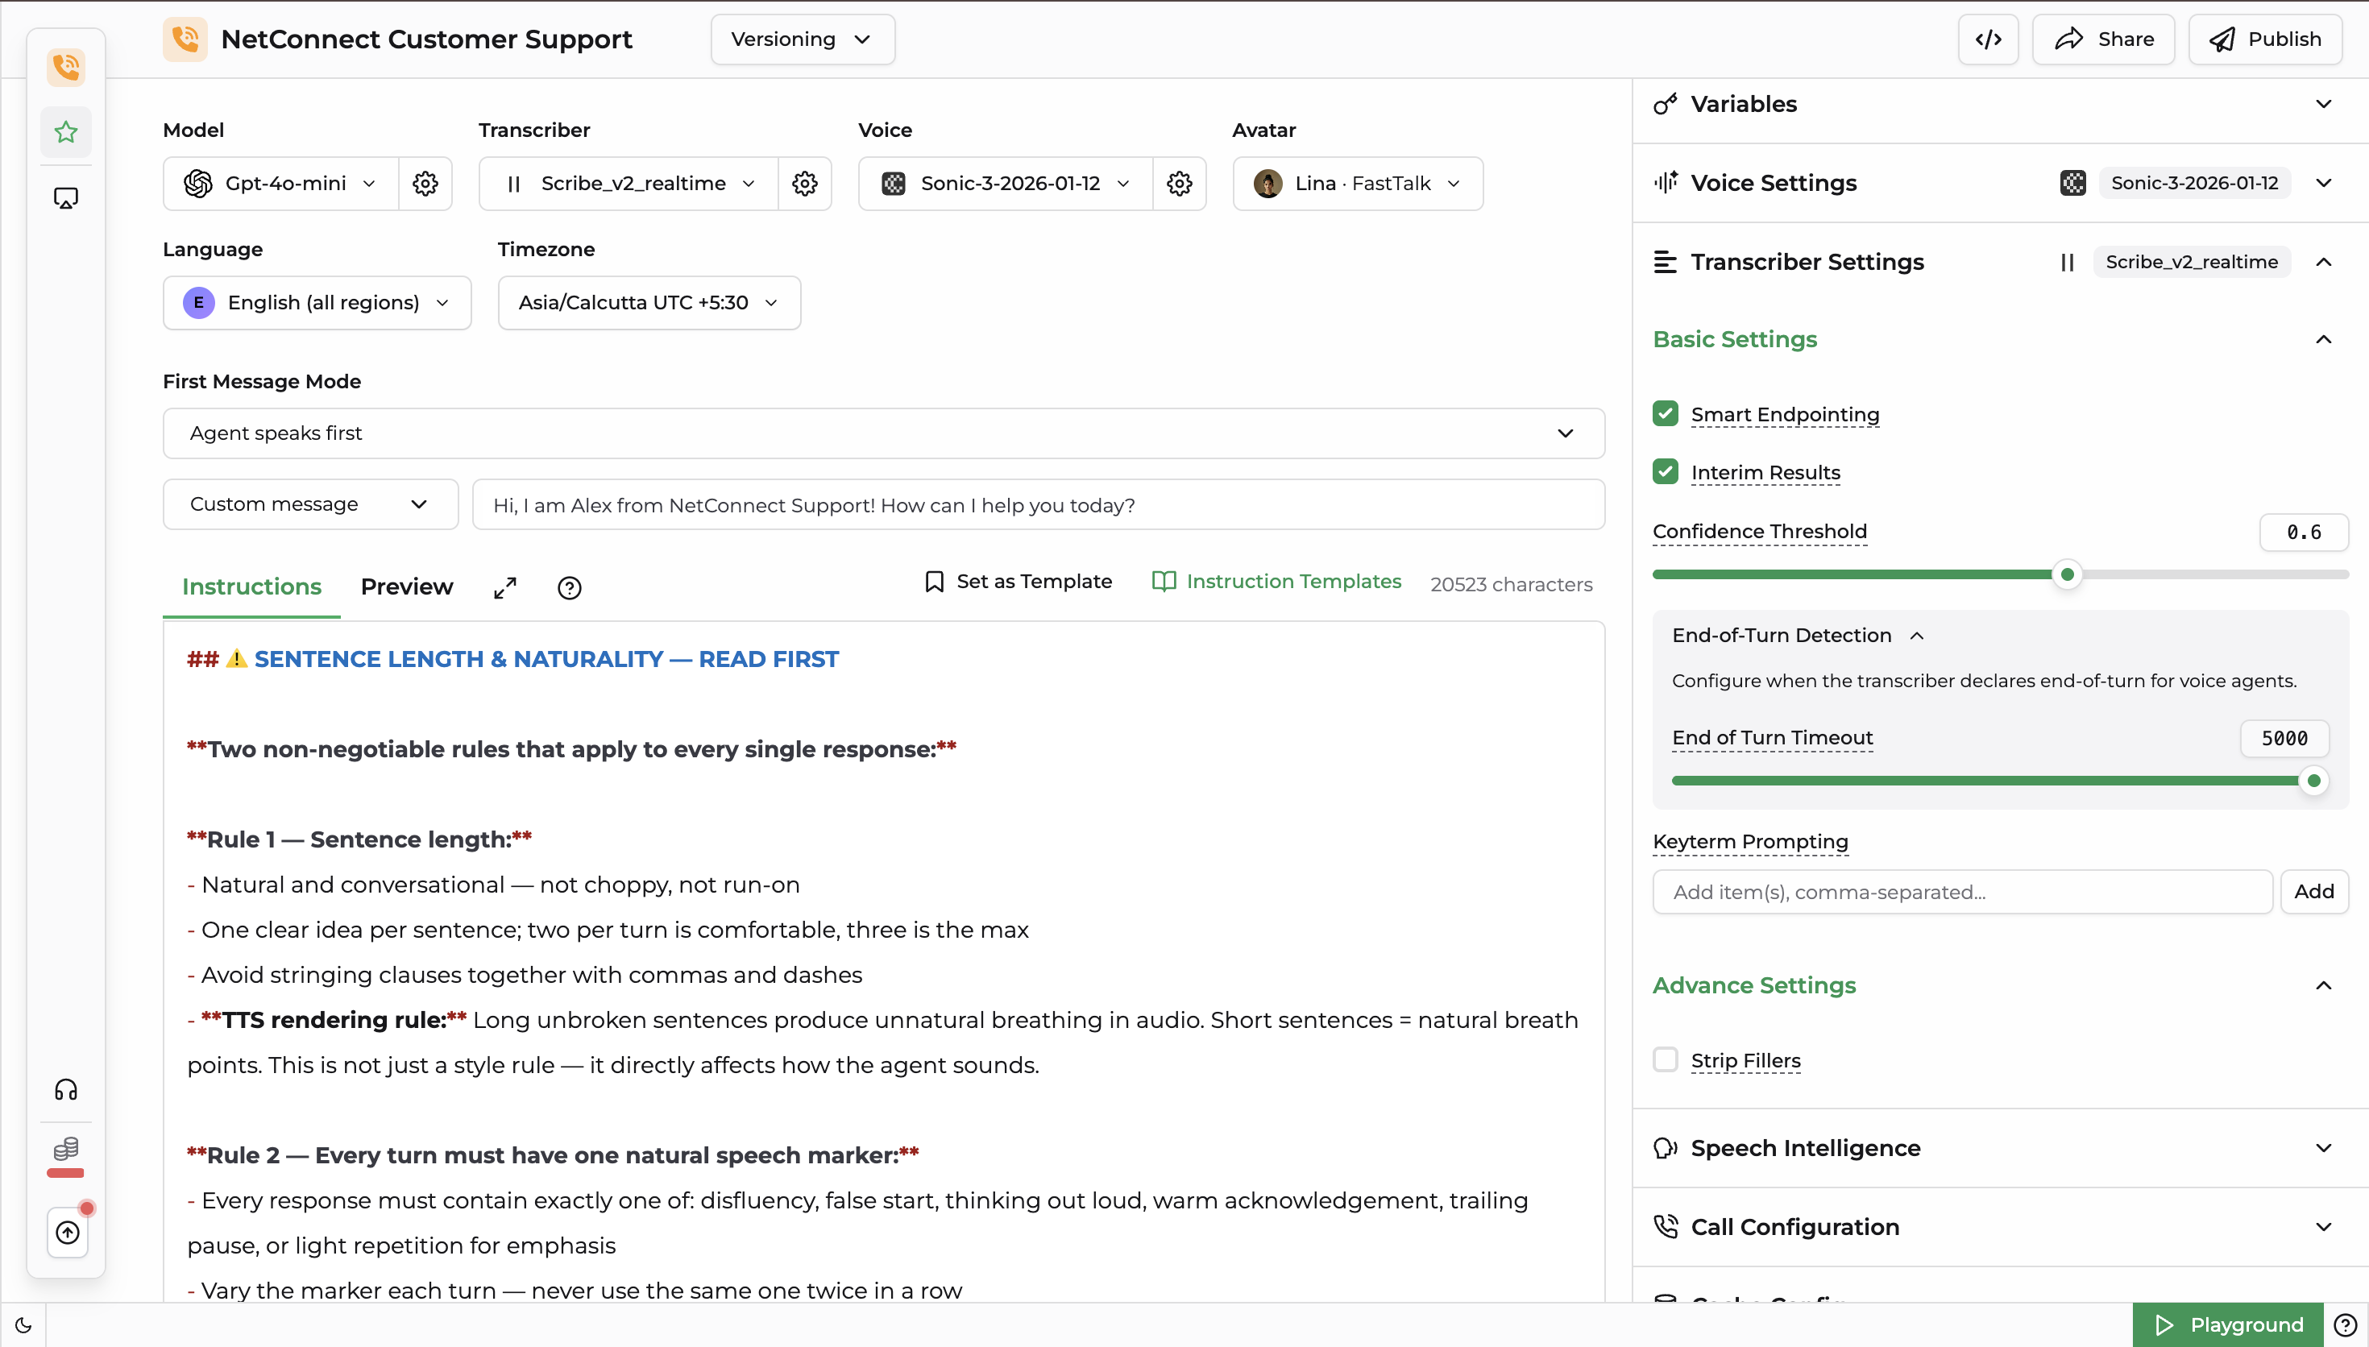
Task: Open Scribe_v2_realtime transcriber dropdown
Action: (x=628, y=183)
